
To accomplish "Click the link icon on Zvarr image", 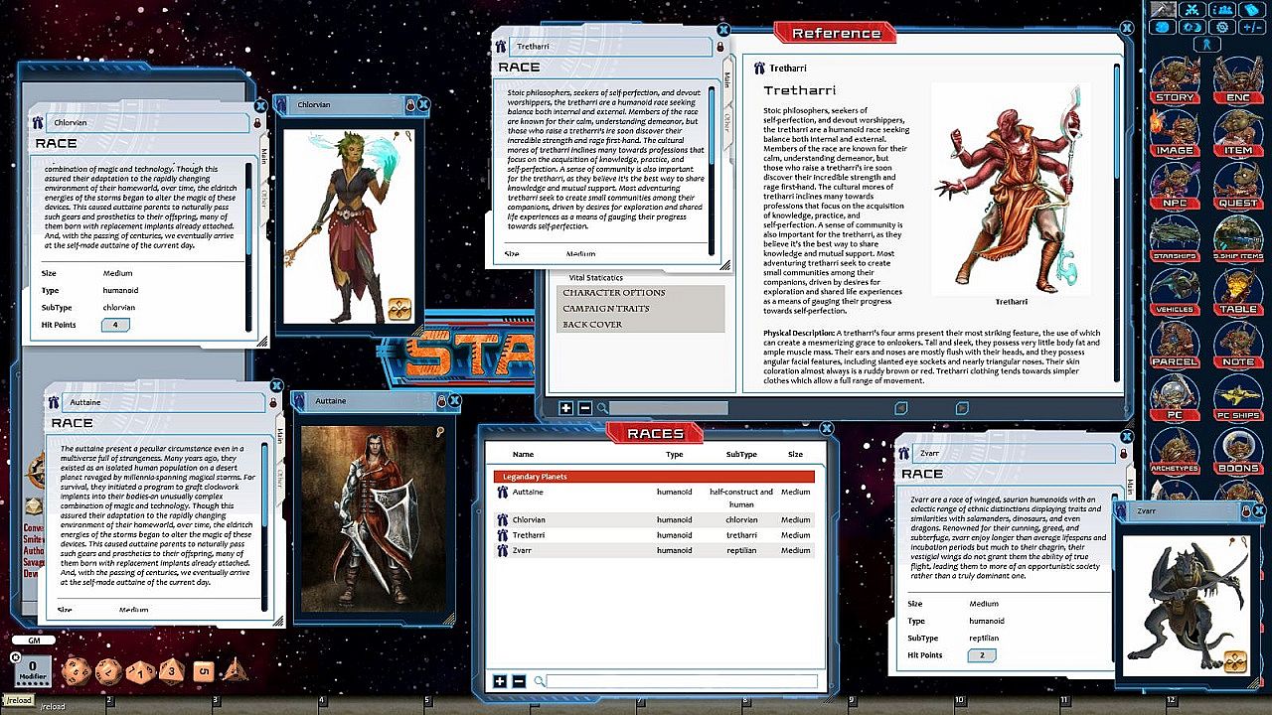I will (x=1236, y=661).
